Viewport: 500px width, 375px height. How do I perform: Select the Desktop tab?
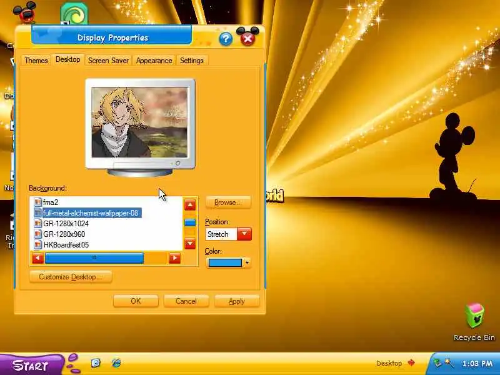pyautogui.click(x=67, y=59)
